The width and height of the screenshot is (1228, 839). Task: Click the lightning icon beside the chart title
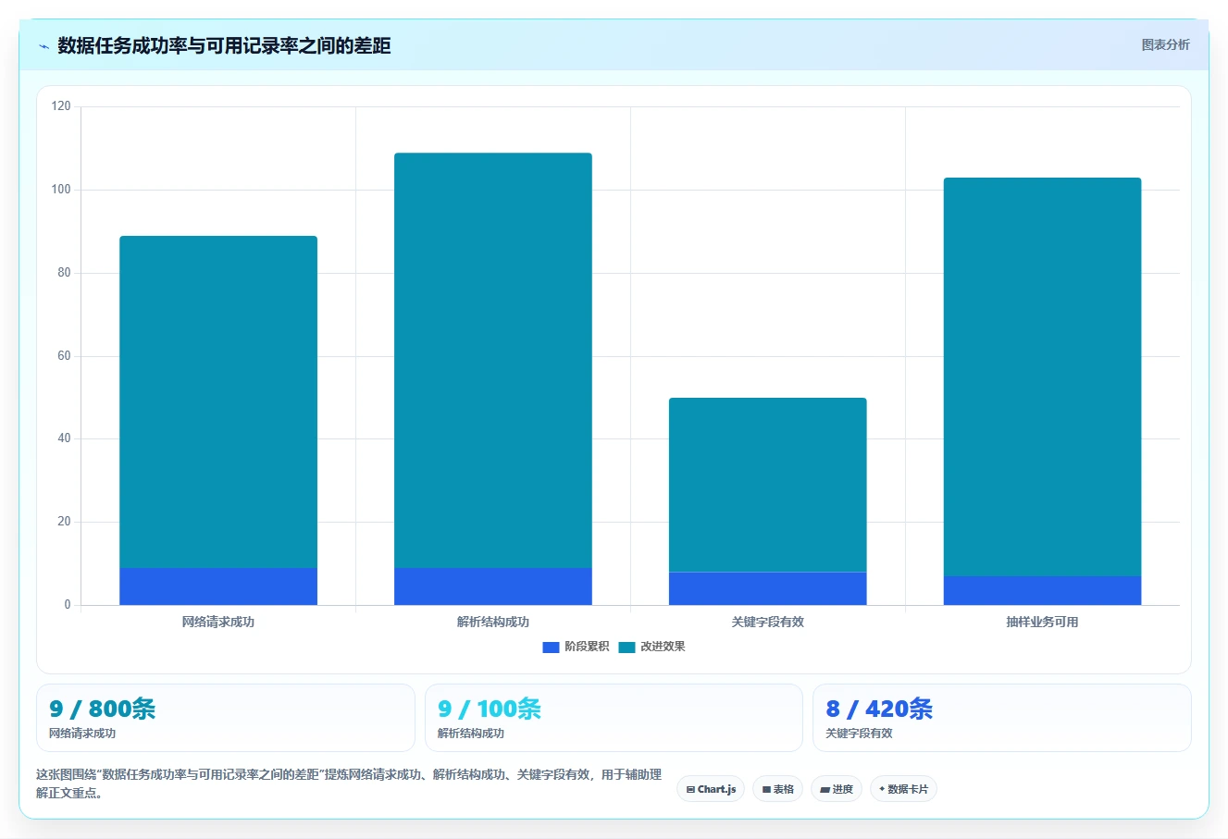(x=43, y=46)
